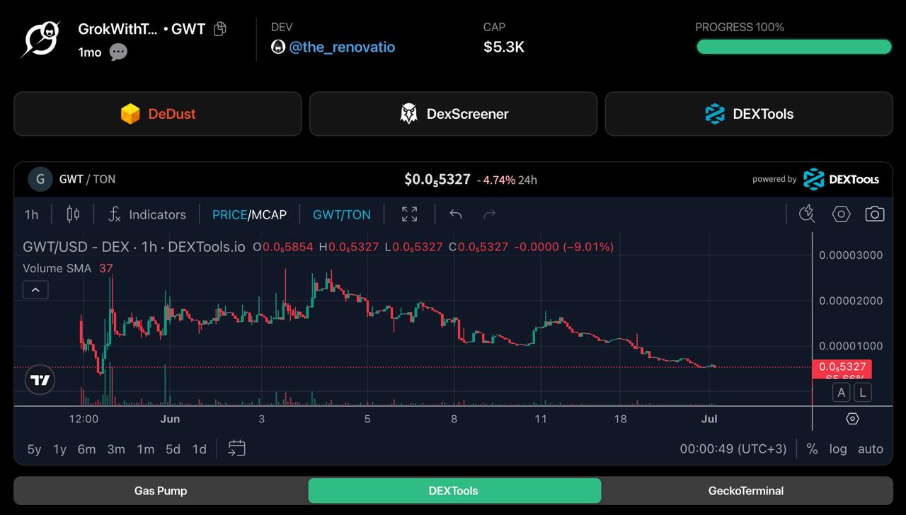Switch to GeckoTerminal chart tab
The height and width of the screenshot is (515, 906).
(746, 490)
